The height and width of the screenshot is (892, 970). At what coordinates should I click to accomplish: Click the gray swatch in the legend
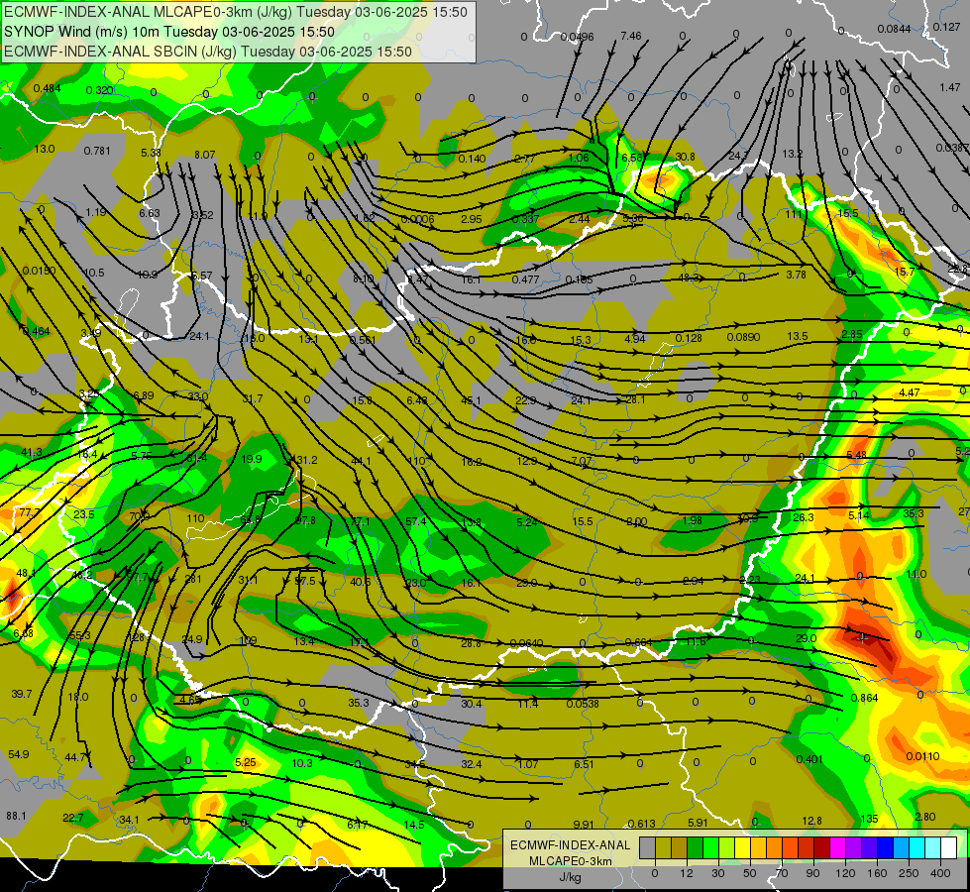(647, 847)
